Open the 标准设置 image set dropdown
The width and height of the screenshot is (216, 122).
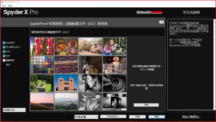pyautogui.click(x=86, y=117)
